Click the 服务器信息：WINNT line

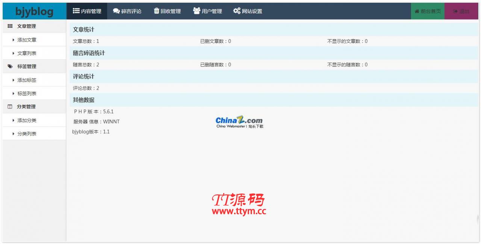(x=97, y=122)
